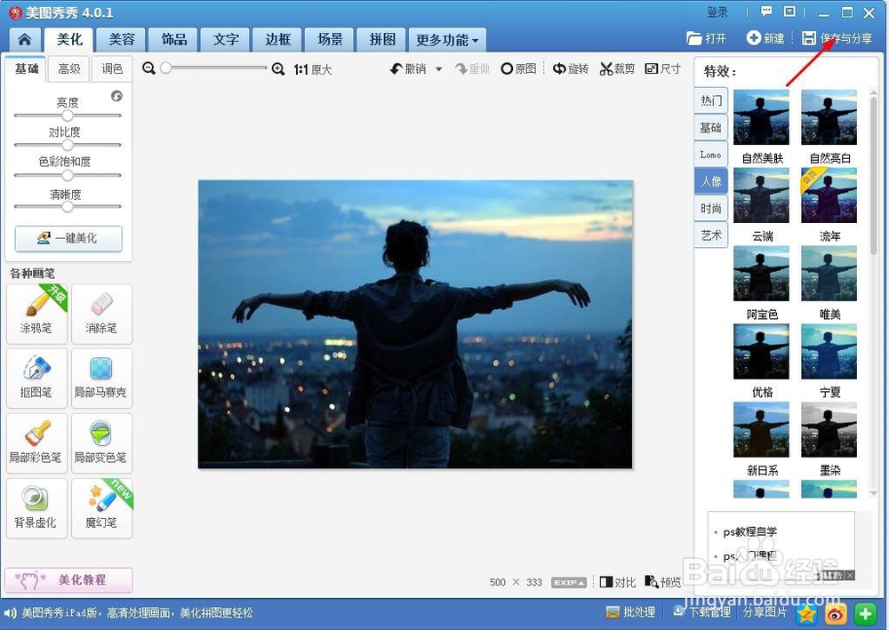Click the zoom out magnifier icon

(148, 68)
